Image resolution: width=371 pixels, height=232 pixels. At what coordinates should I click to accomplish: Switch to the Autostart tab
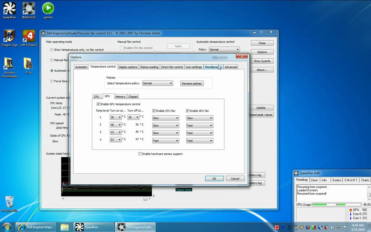click(81, 67)
